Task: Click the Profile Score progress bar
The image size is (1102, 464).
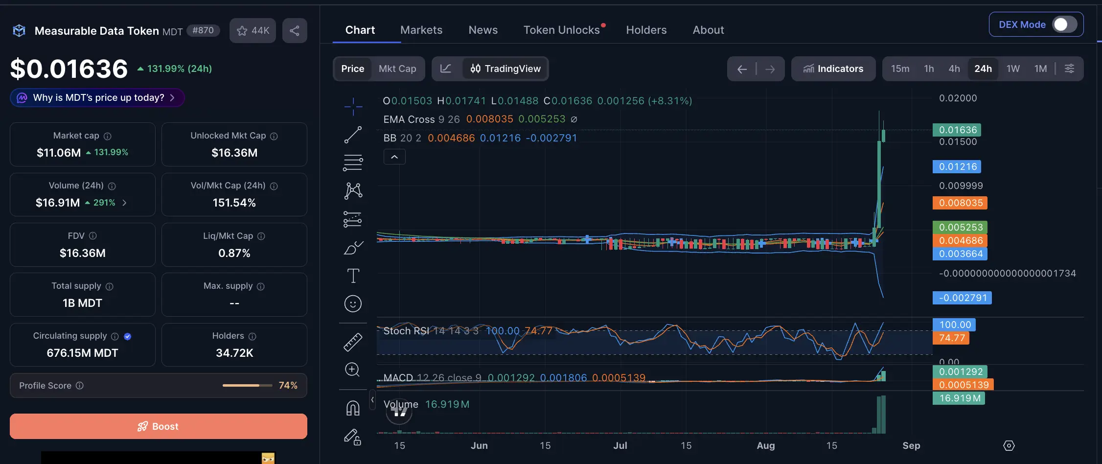Action: click(248, 386)
